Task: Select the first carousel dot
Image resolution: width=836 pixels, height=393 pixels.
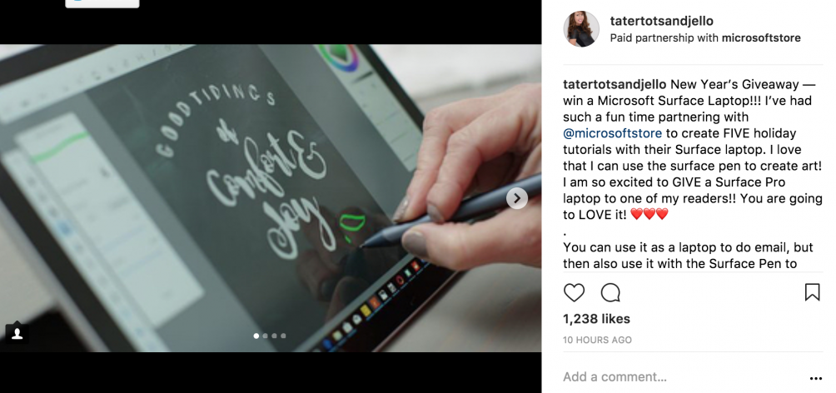Action: click(256, 336)
